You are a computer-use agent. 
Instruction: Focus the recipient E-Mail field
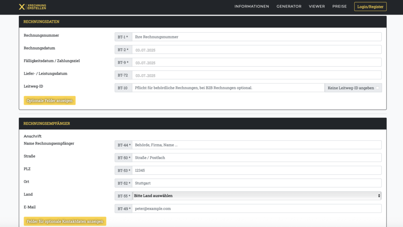[x=256, y=209]
